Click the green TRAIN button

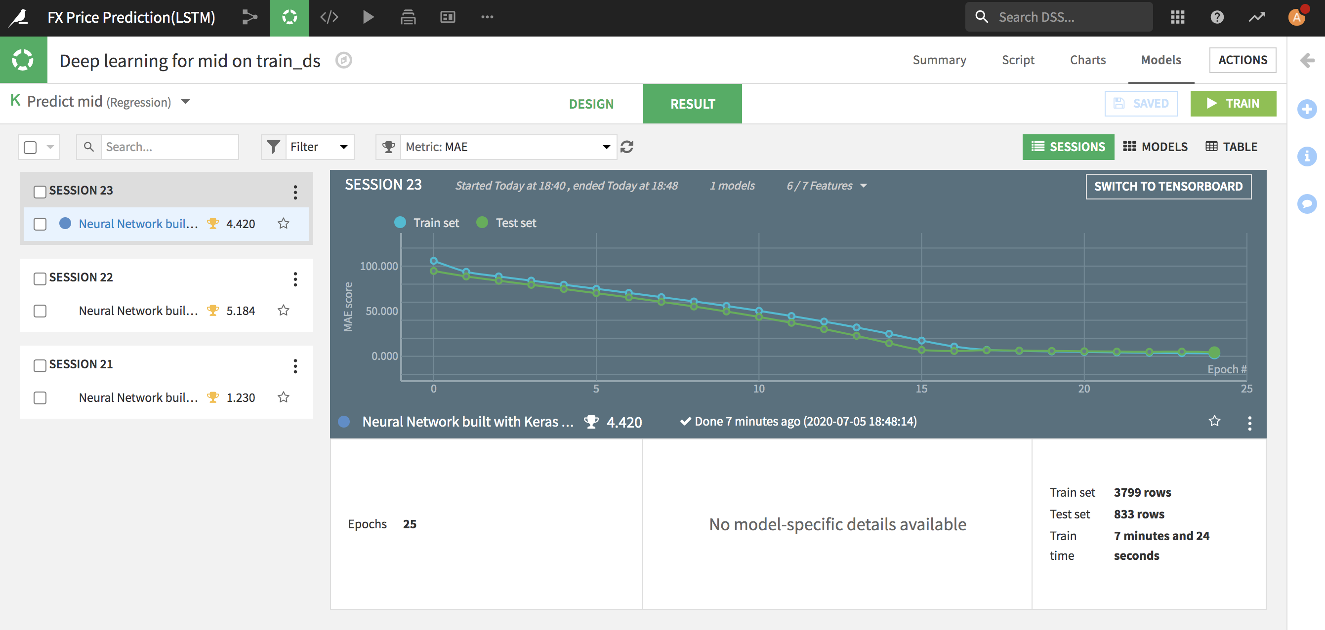1233,103
